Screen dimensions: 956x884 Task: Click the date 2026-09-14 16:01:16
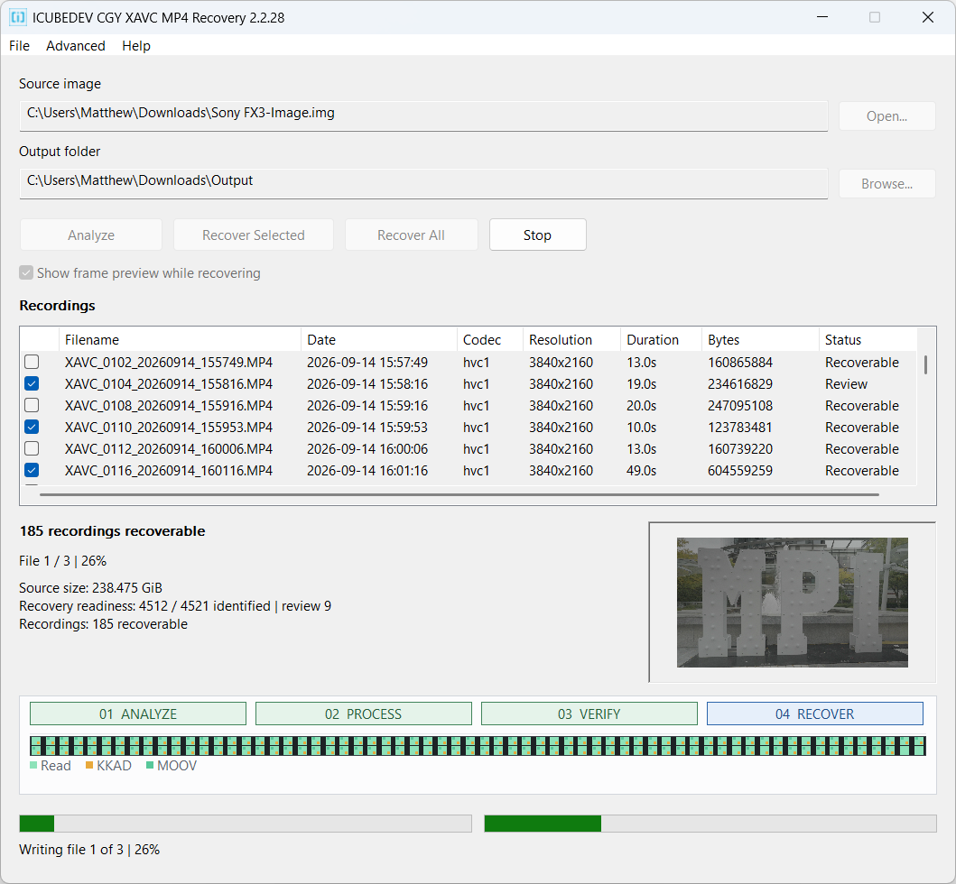367,470
